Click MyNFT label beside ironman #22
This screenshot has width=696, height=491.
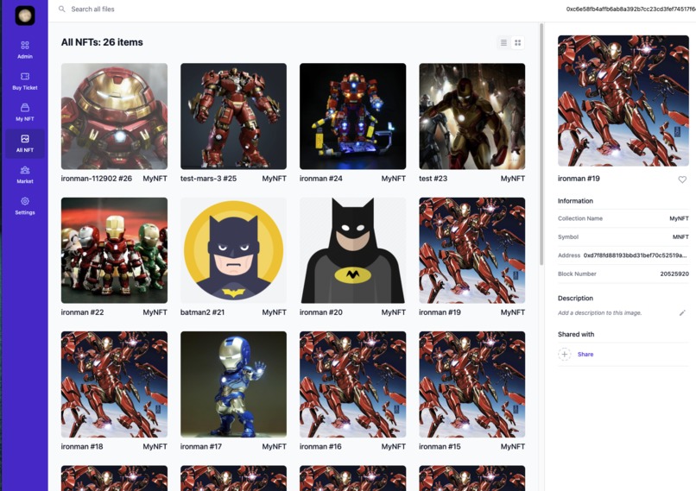click(155, 312)
